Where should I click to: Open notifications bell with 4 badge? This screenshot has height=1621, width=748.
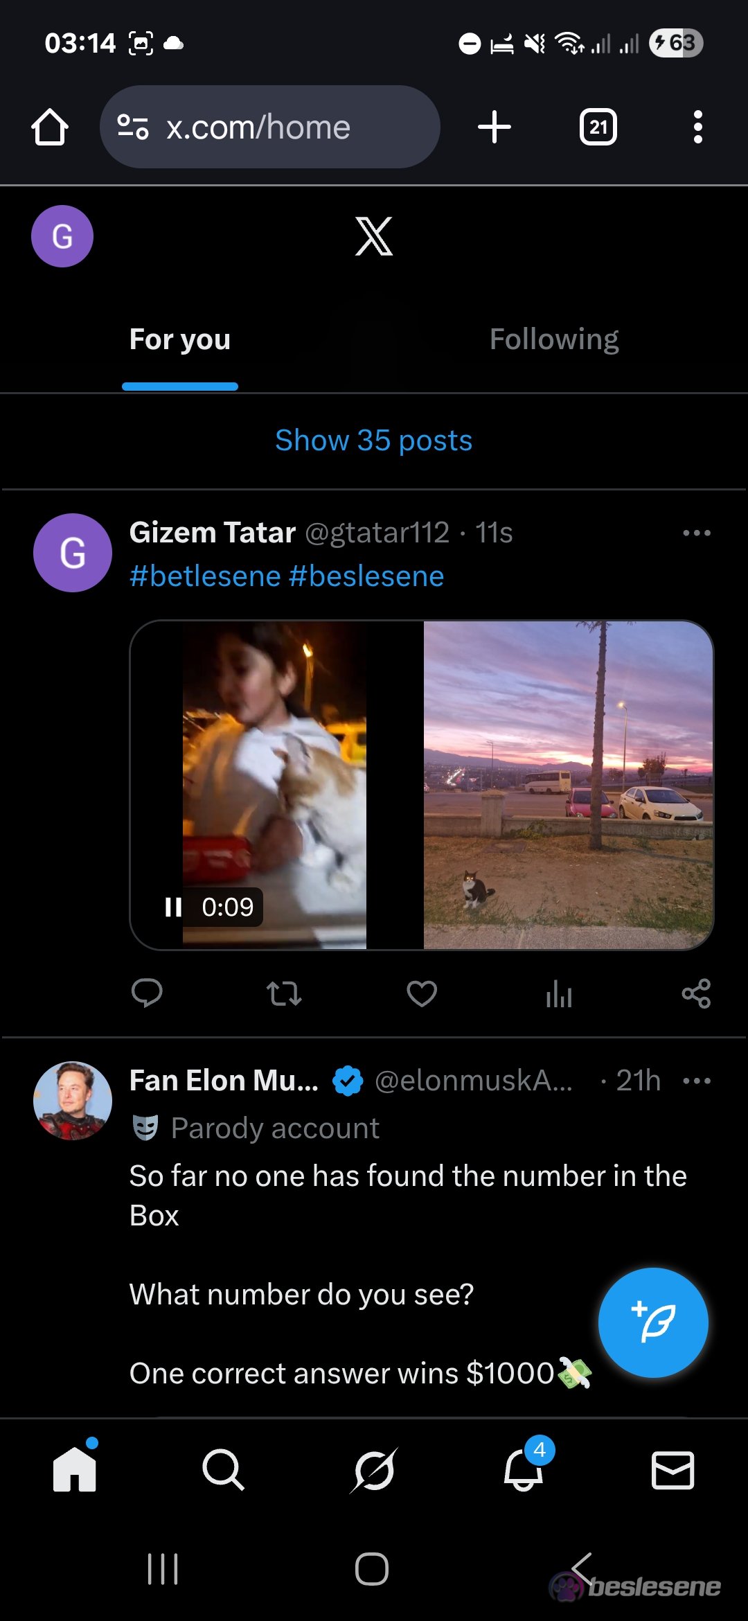coord(524,1469)
